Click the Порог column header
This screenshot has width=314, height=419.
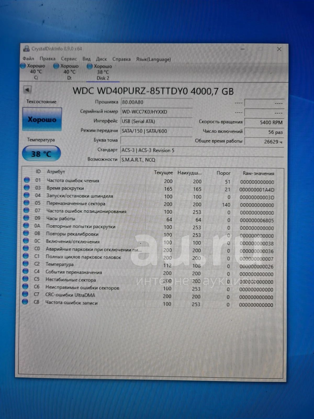click(223, 173)
